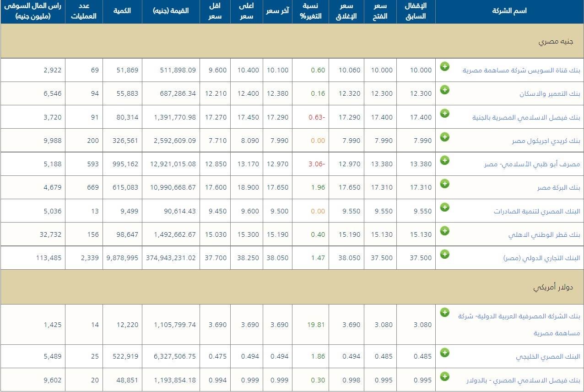Image resolution: width=584 pixels, height=392 pixels.
Task: Click value cell 6,327,506.75
Action: pyautogui.click(x=175, y=357)
